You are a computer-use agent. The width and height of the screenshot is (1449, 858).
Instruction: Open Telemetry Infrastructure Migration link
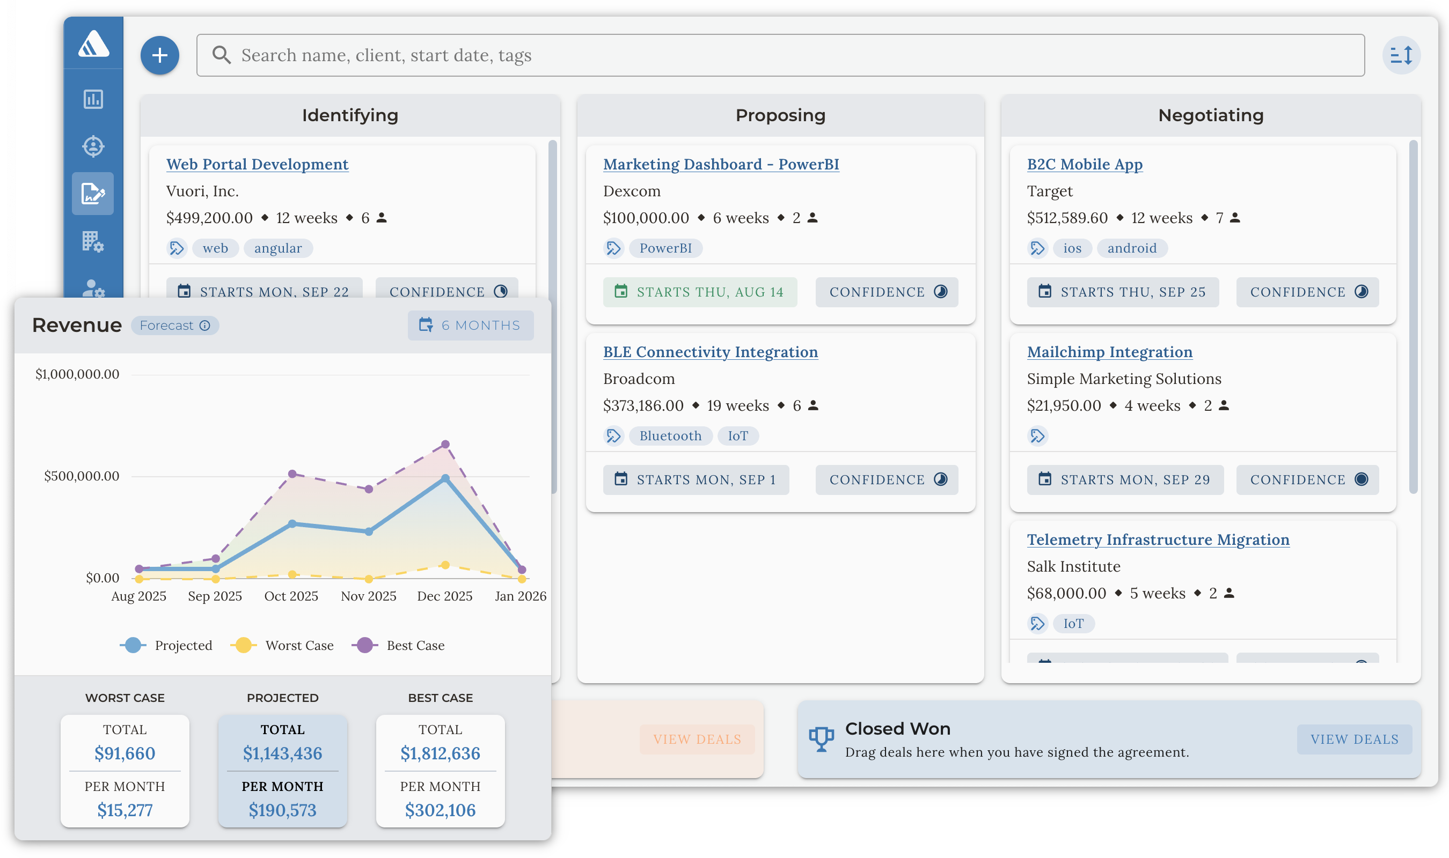1158,539
